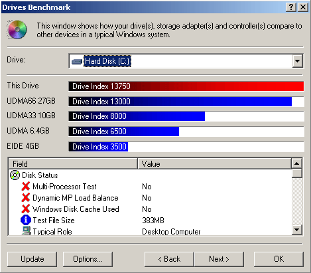
Task: Click the hard disk icon in Drive combo
Action: (77, 61)
